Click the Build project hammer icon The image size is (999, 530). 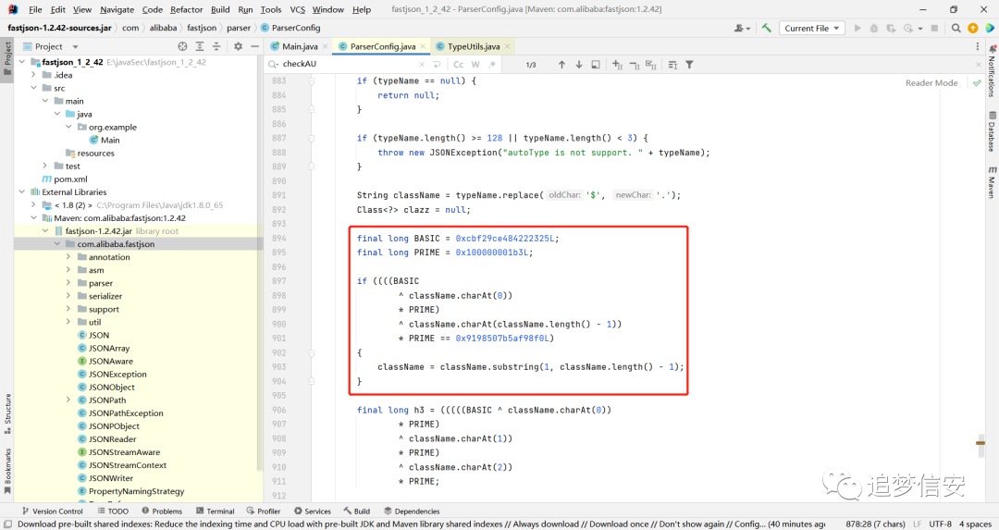[767, 28]
